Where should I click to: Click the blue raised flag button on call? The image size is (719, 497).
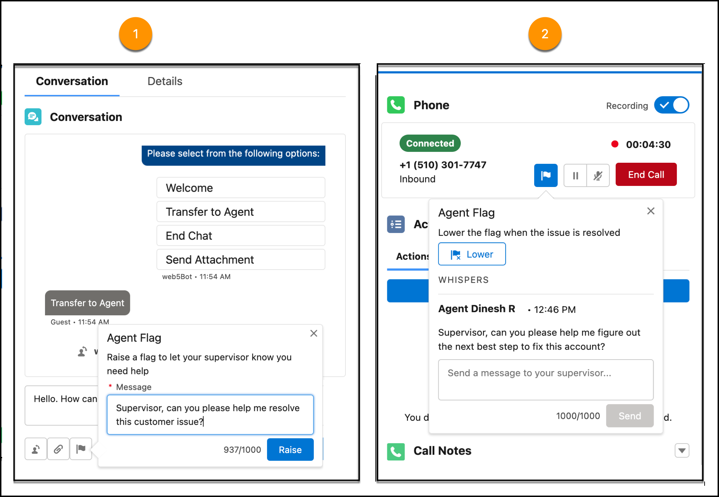(x=546, y=175)
